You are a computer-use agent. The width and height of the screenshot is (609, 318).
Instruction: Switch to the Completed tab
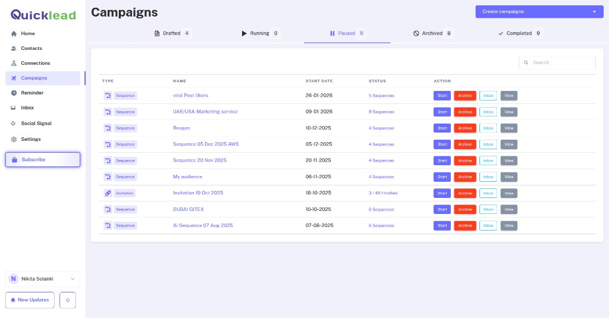pyautogui.click(x=520, y=33)
